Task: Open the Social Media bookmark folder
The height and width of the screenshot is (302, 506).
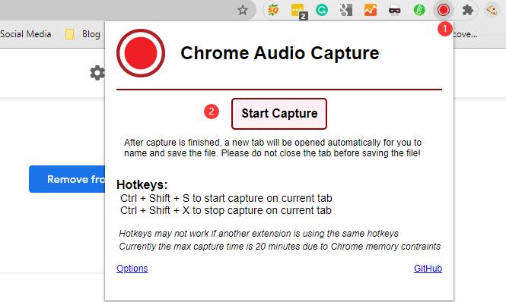Action: point(26,34)
